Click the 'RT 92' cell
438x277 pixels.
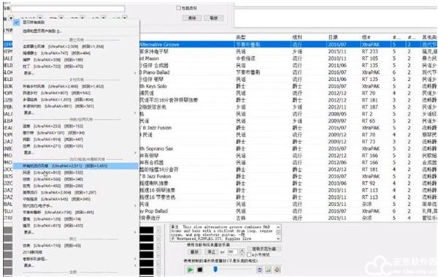point(368,183)
